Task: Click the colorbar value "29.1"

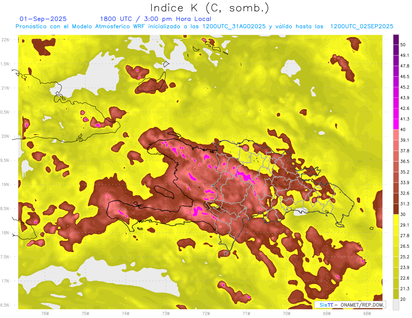Action: pyautogui.click(x=405, y=225)
